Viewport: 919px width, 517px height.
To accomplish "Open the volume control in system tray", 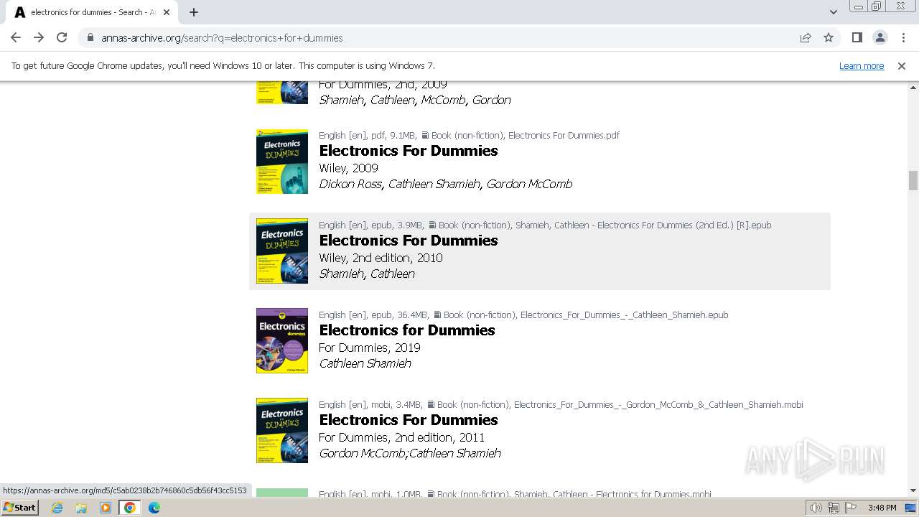I will (x=816, y=508).
